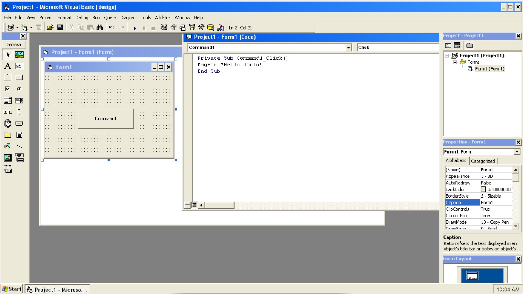Click the Find binoculars icon
523x294 pixels.
[x=100, y=27]
